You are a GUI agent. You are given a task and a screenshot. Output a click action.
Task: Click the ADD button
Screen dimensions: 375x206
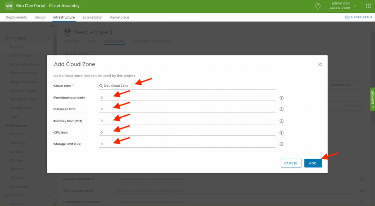coord(313,163)
